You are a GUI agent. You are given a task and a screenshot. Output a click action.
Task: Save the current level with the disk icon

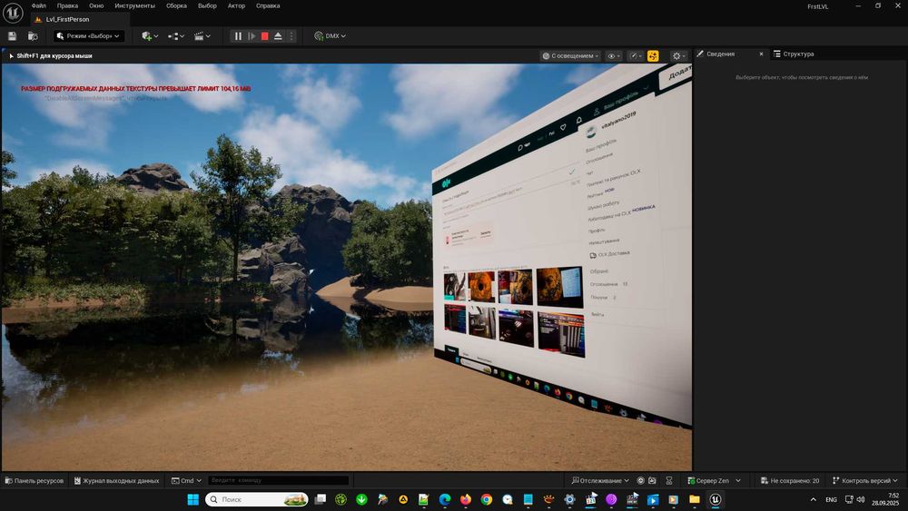pyautogui.click(x=12, y=36)
